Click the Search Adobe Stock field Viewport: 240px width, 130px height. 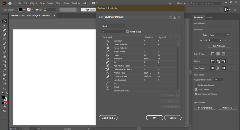pyautogui.click(x=206, y=3)
